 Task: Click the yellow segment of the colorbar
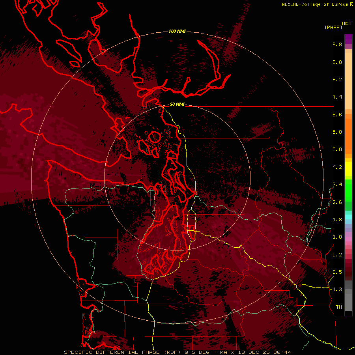[x=348, y=169]
